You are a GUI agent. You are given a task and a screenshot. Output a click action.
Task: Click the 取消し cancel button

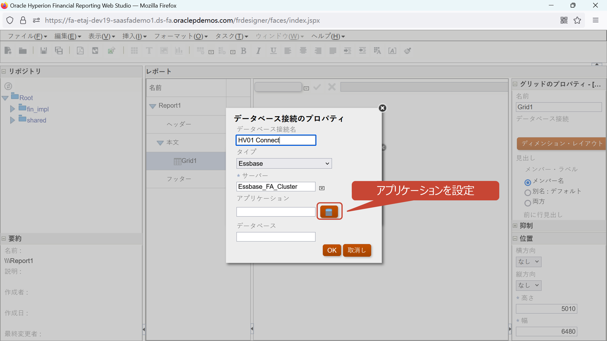pyautogui.click(x=357, y=250)
